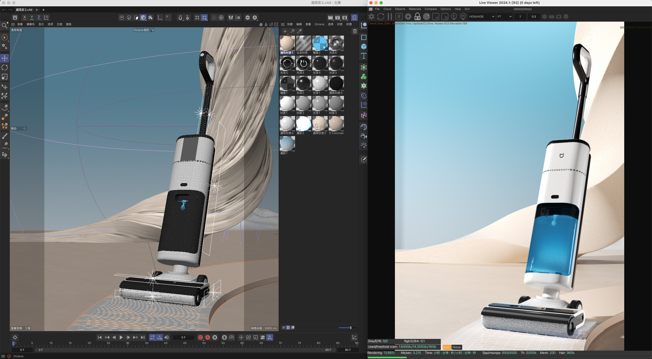Click the material picker eyedropper icon

[x=299, y=31]
